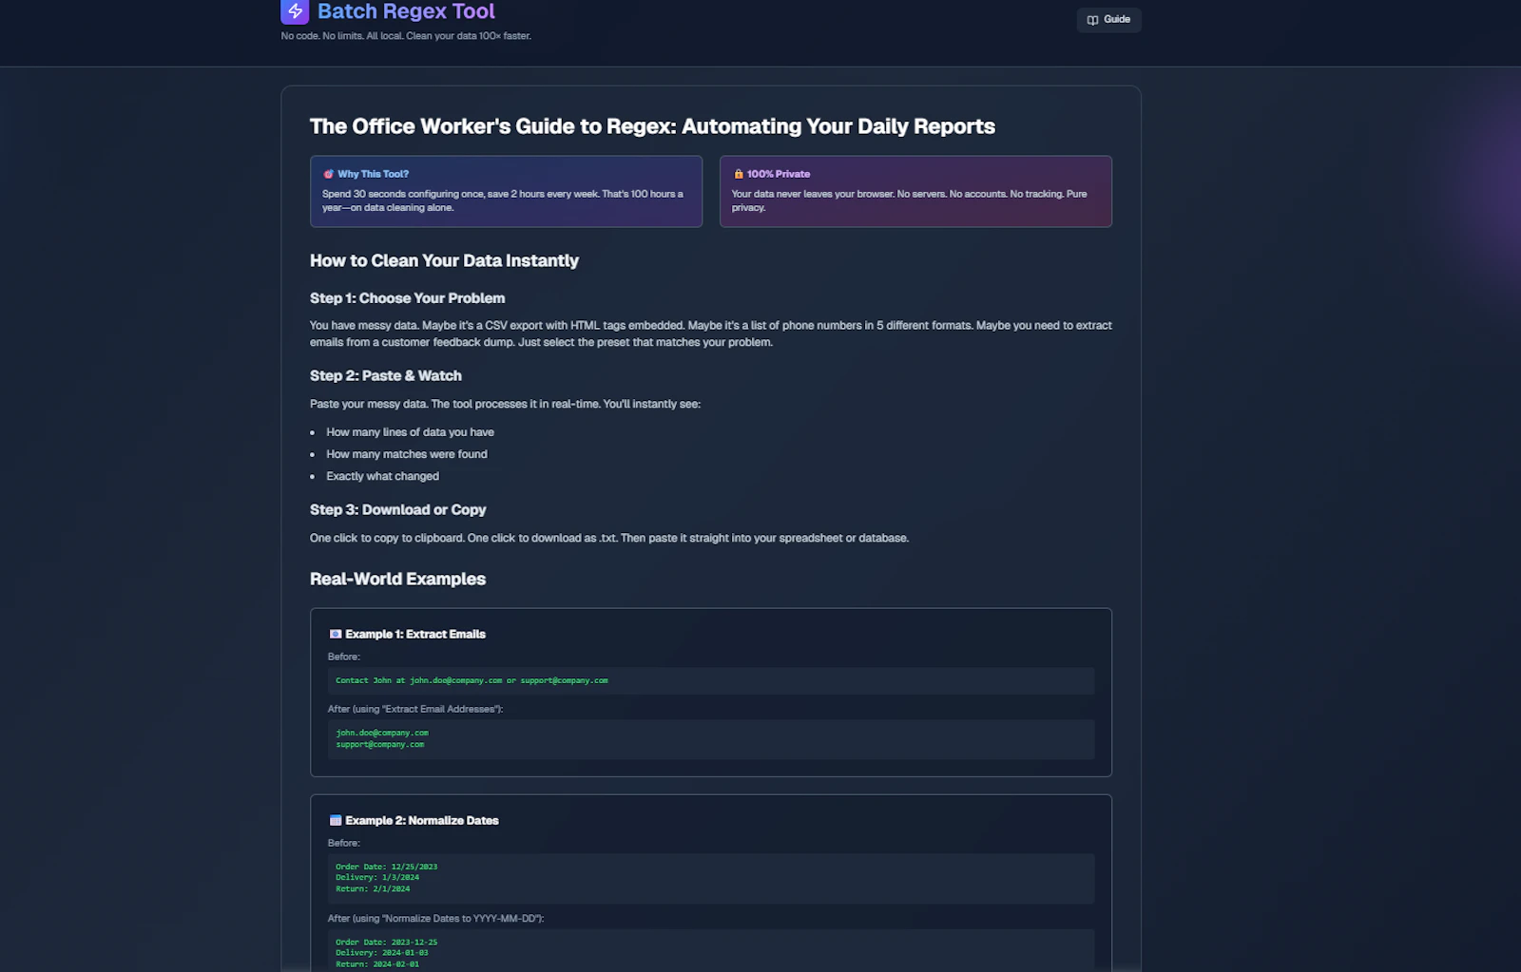Click the Batch Regex Tool title
This screenshot has height=972, width=1521.
406,11
